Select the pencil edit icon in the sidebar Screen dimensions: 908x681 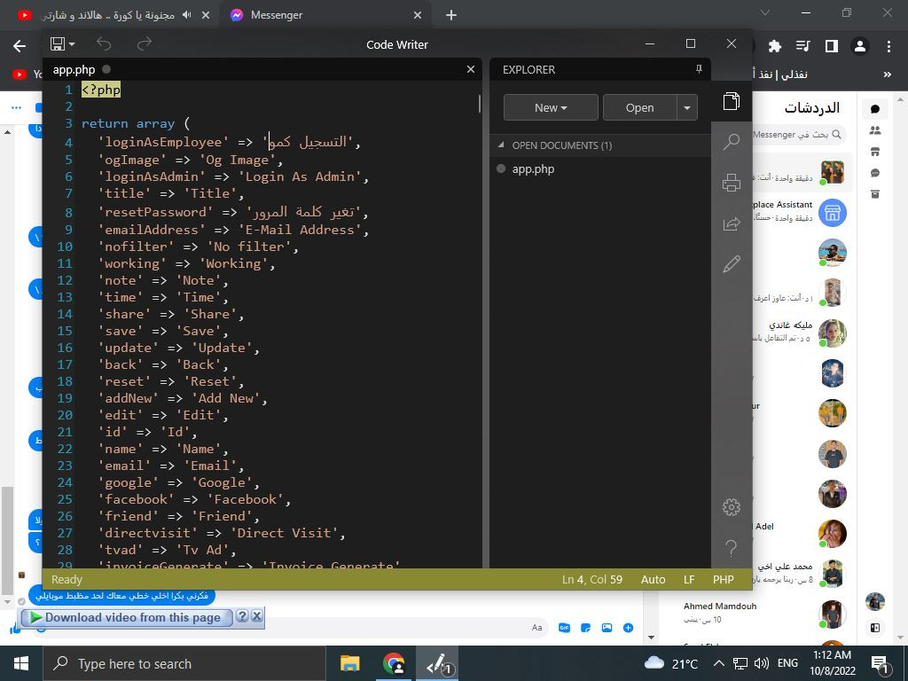[732, 264]
